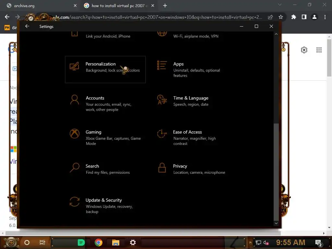Open Gaming settings category

pos(105,137)
